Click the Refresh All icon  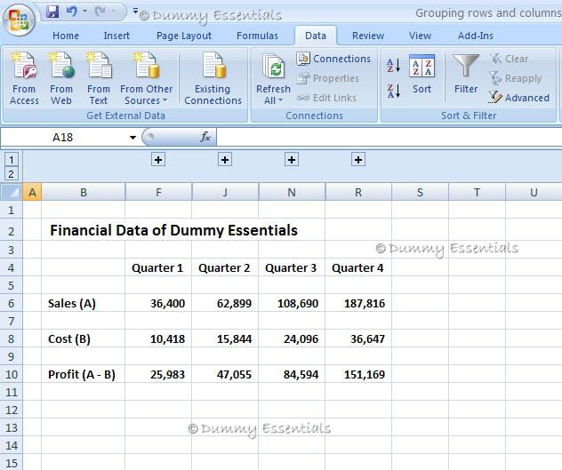point(274,66)
